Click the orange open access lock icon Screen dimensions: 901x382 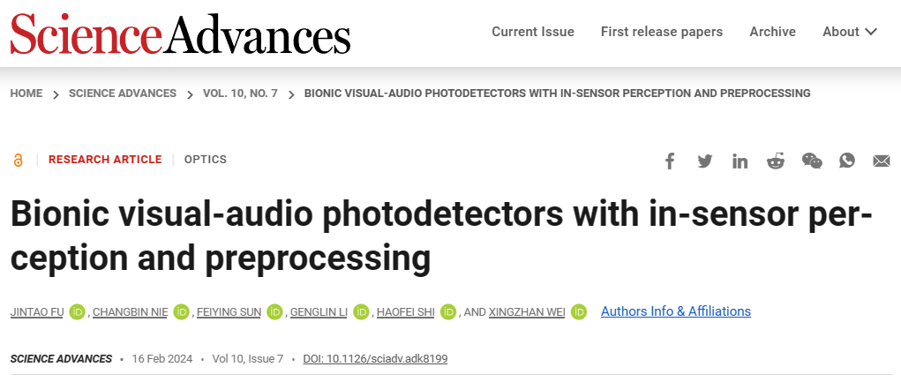(x=19, y=160)
